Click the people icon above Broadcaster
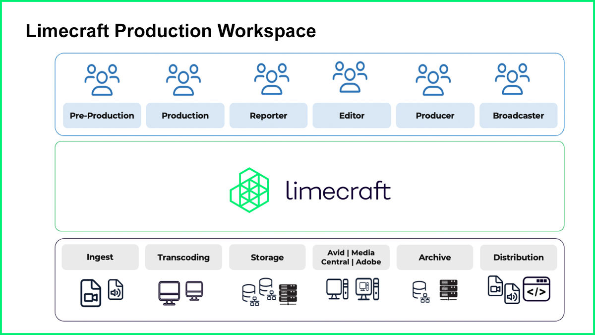The width and height of the screenshot is (595, 335). 512,78
